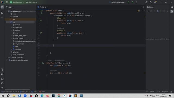The image size is (174, 98).
Task: Select the aninum package
Action: pos(17,25)
